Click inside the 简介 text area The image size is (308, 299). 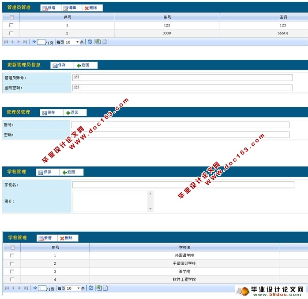point(110,201)
